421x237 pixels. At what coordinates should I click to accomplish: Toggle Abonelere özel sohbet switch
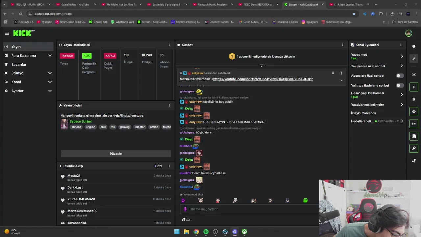tap(400, 76)
